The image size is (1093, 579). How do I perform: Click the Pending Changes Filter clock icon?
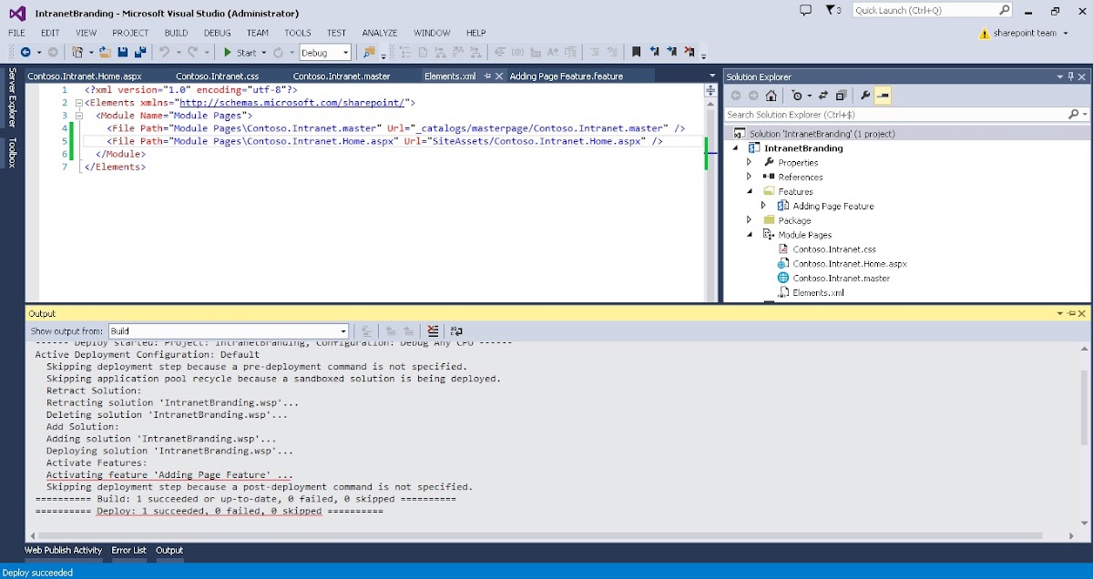pyautogui.click(x=797, y=96)
